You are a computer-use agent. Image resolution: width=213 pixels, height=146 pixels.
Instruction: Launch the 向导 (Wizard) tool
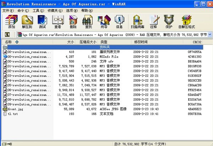tap(104, 22)
